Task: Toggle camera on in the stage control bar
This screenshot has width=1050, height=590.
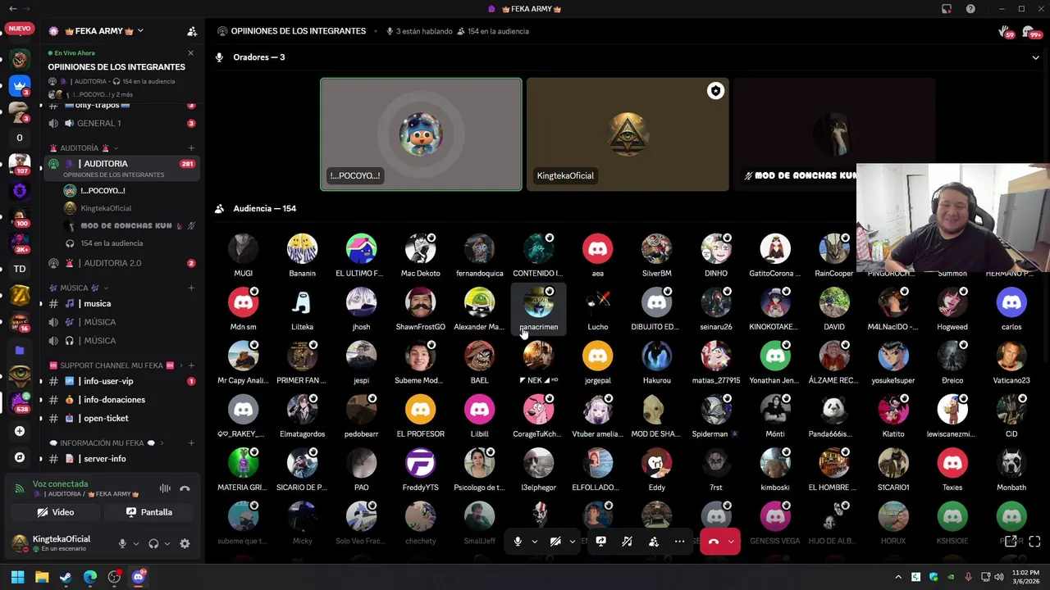Action: 555,542
